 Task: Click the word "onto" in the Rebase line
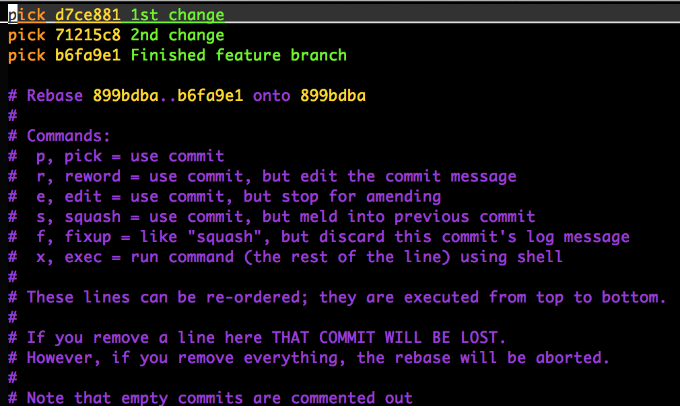click(271, 95)
